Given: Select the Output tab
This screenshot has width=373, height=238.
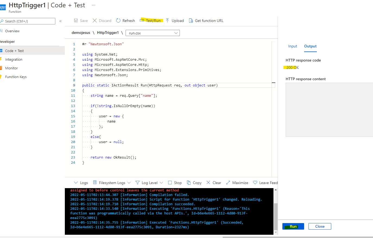Looking at the screenshot, I should 310,46.
